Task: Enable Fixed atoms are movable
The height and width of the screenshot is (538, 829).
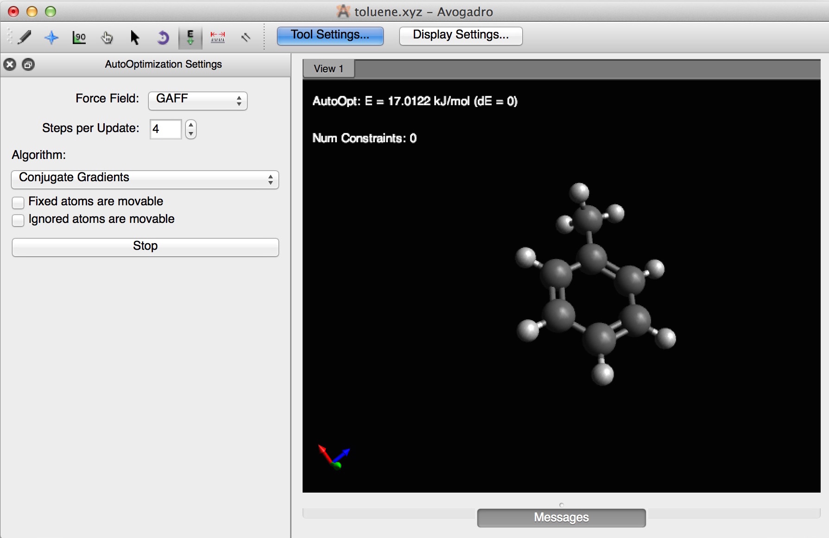Action: 18,203
